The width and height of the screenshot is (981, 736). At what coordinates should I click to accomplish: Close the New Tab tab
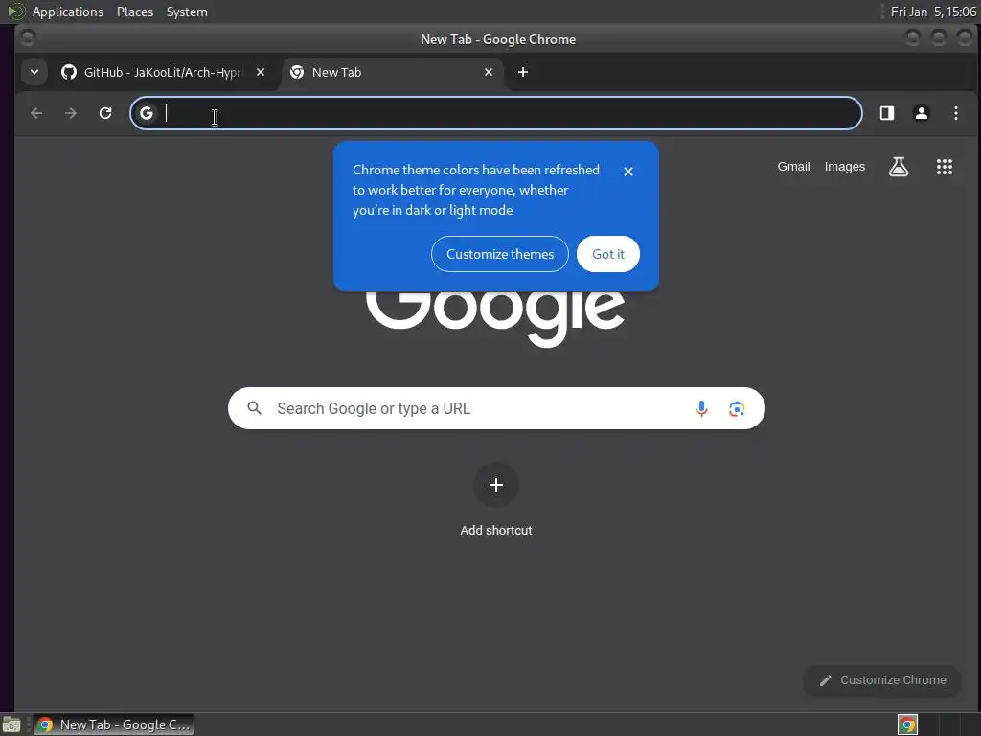(489, 72)
